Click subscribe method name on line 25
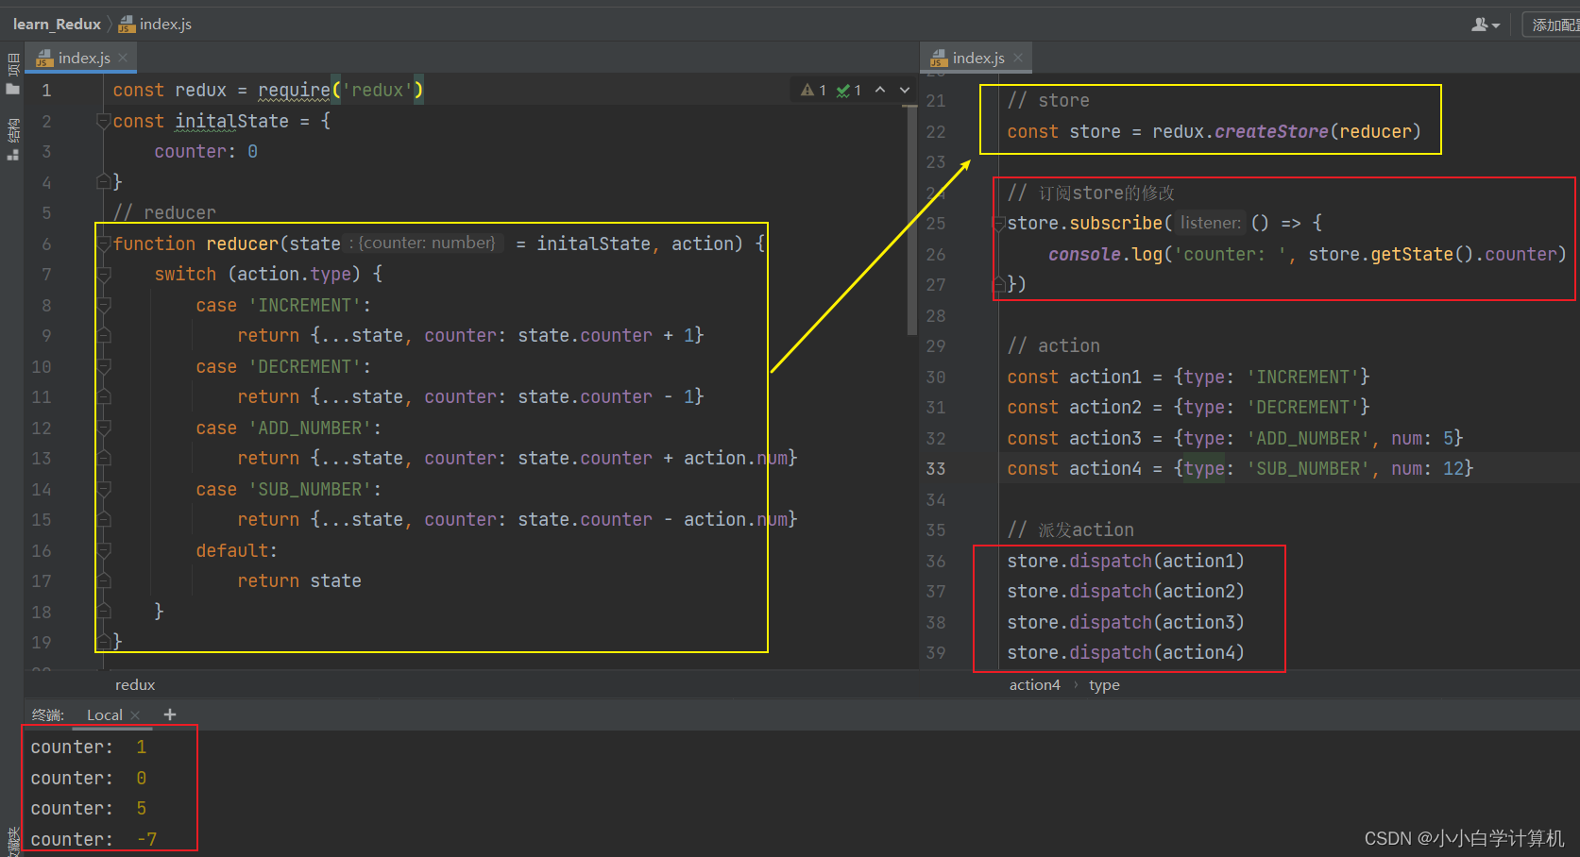This screenshot has width=1580, height=857. click(1116, 224)
